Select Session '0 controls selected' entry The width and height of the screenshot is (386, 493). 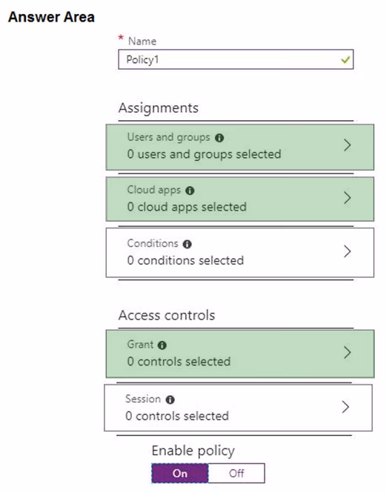[239, 408]
